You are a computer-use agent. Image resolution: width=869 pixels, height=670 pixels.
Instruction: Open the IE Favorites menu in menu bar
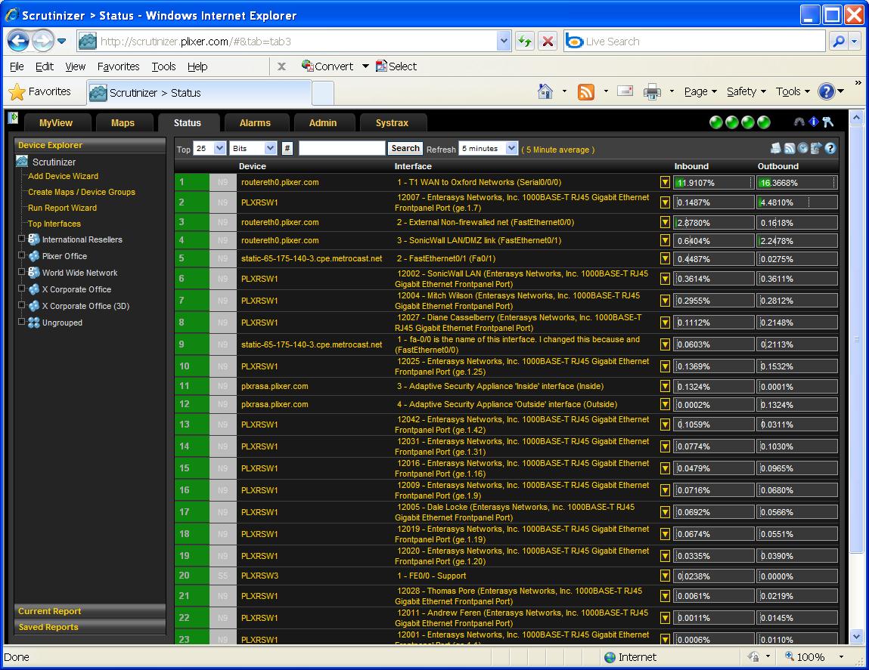118,66
